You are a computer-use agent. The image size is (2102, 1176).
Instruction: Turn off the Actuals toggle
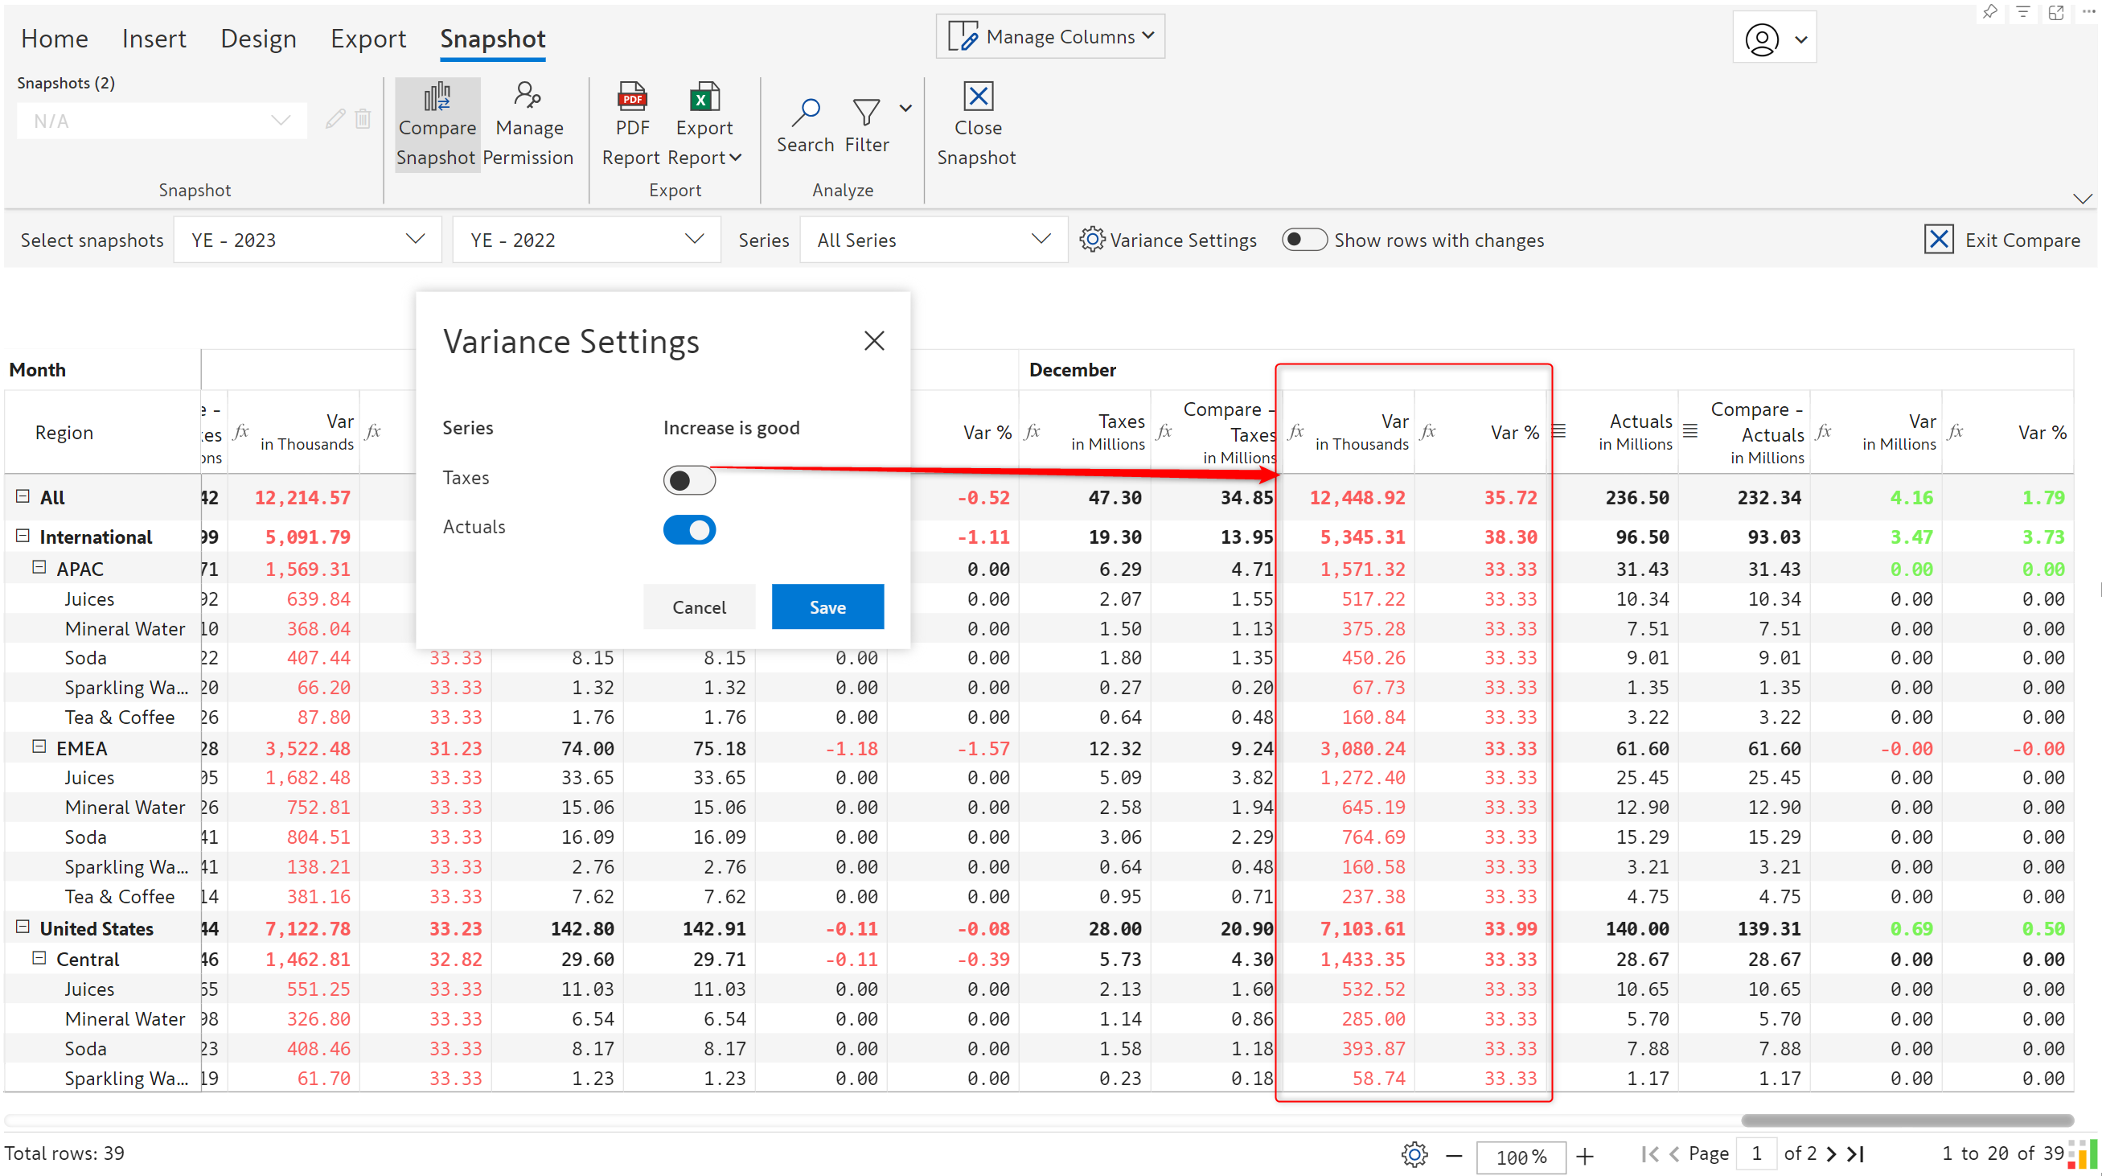[x=688, y=528]
